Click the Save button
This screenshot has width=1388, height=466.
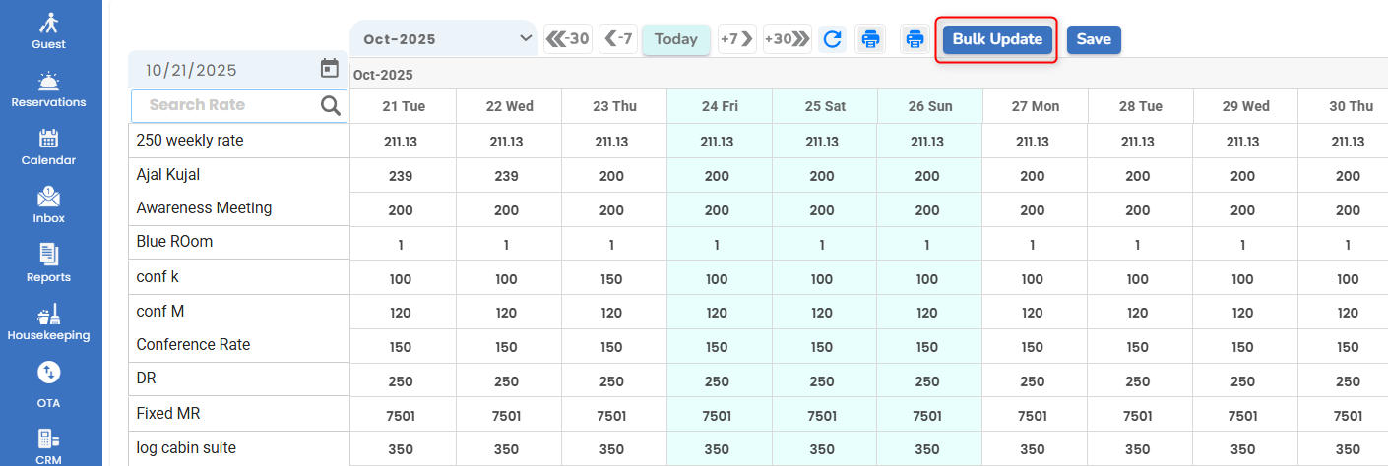point(1094,39)
